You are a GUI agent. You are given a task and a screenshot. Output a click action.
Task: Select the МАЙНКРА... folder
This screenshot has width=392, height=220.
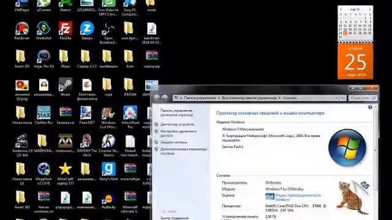tap(43, 143)
